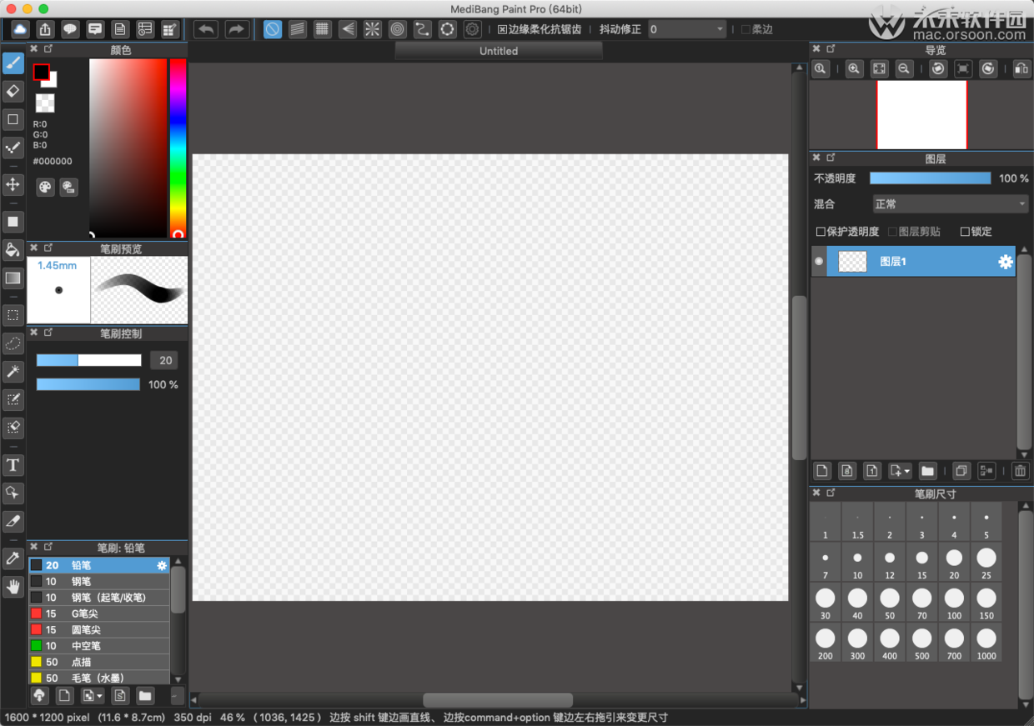Select the Magic Wand tool
This screenshot has width=1034, height=726.
coord(13,371)
